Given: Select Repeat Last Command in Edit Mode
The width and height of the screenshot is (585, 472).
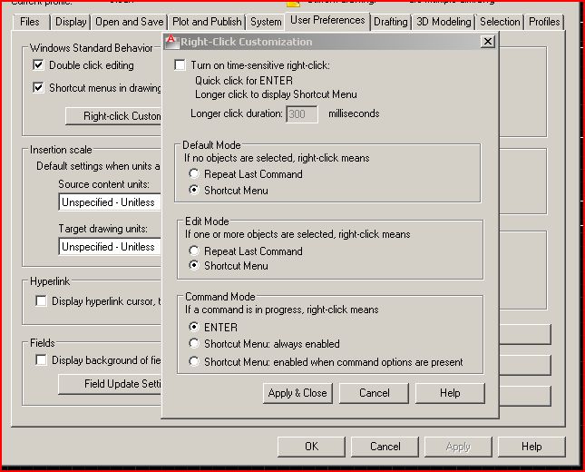Looking at the screenshot, I should (194, 251).
